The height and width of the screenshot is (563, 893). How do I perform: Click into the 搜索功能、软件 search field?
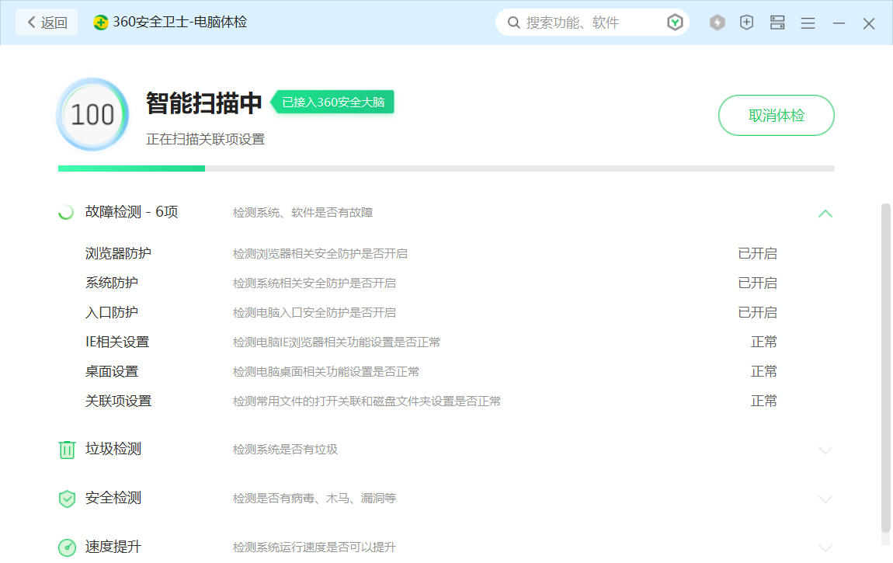(x=590, y=23)
